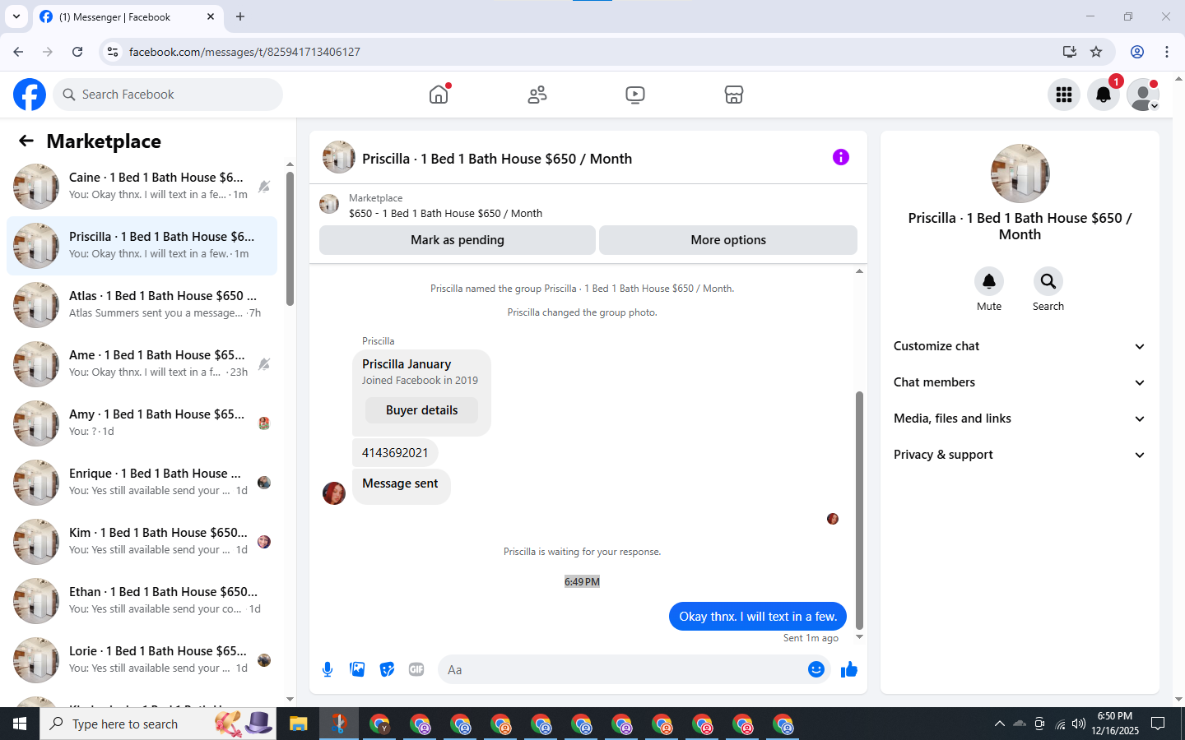Screen dimensions: 1185x740
Task: Open Amy conversation in the list
Action: pos(142,423)
